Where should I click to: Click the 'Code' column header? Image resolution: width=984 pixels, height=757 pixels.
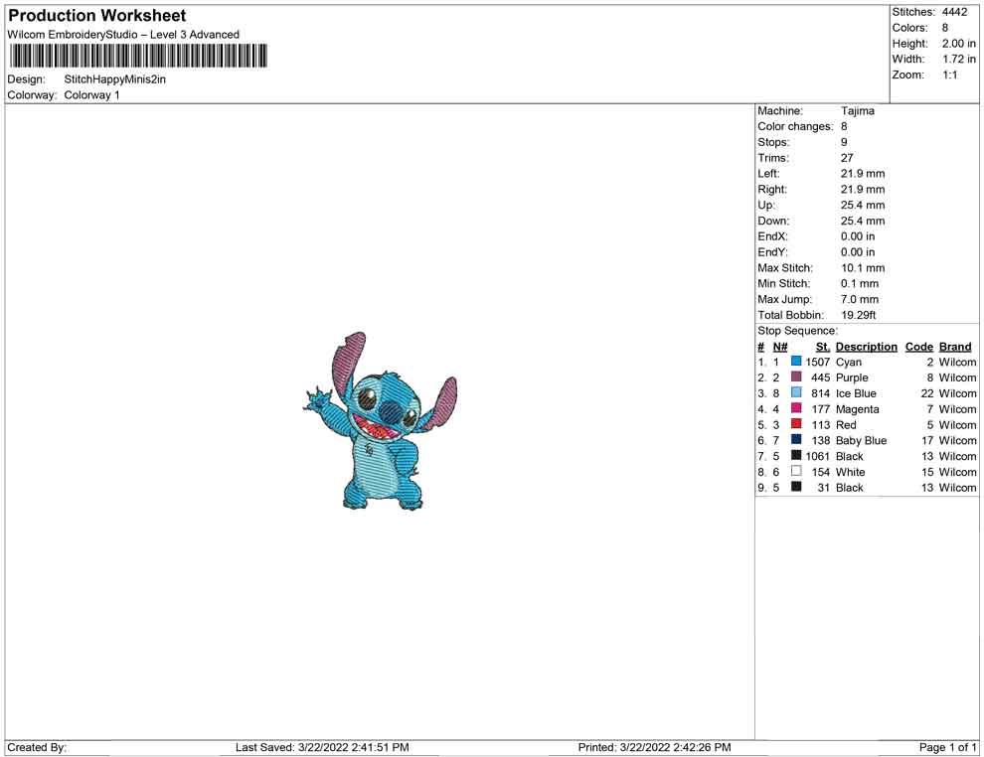point(918,347)
